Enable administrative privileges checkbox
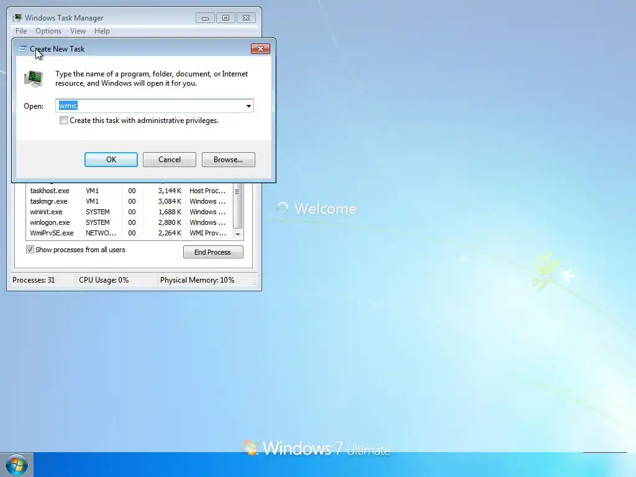Screen dimensions: 636x477 click(x=64, y=120)
